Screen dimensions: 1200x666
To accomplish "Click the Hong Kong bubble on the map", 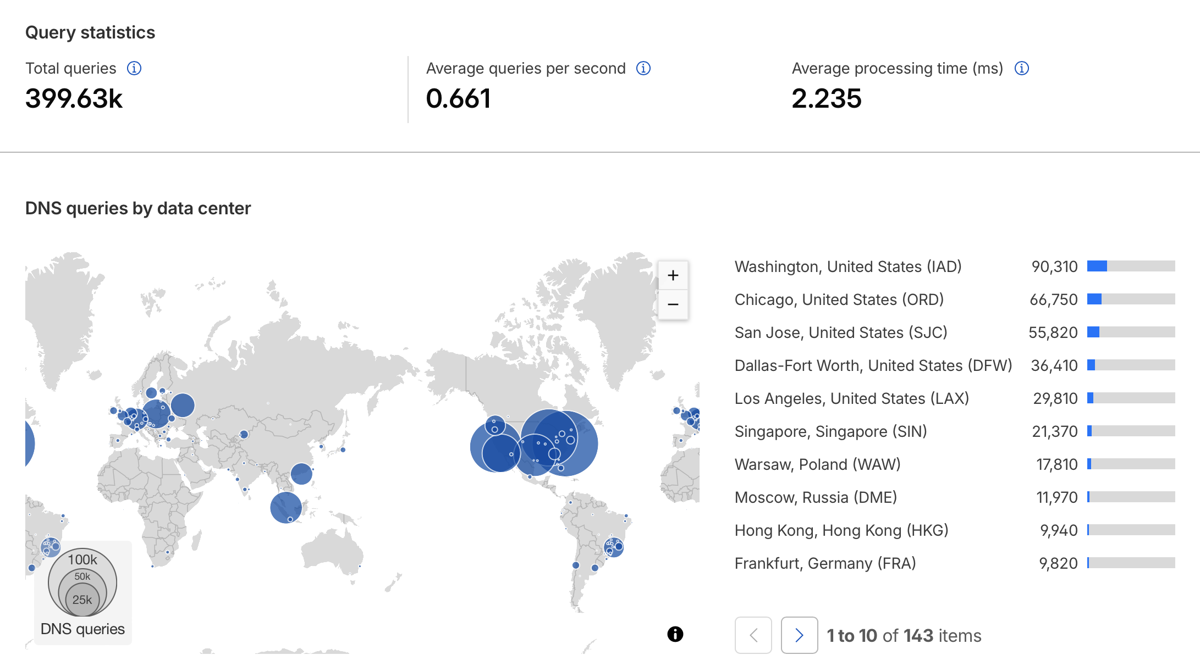I will (x=301, y=473).
